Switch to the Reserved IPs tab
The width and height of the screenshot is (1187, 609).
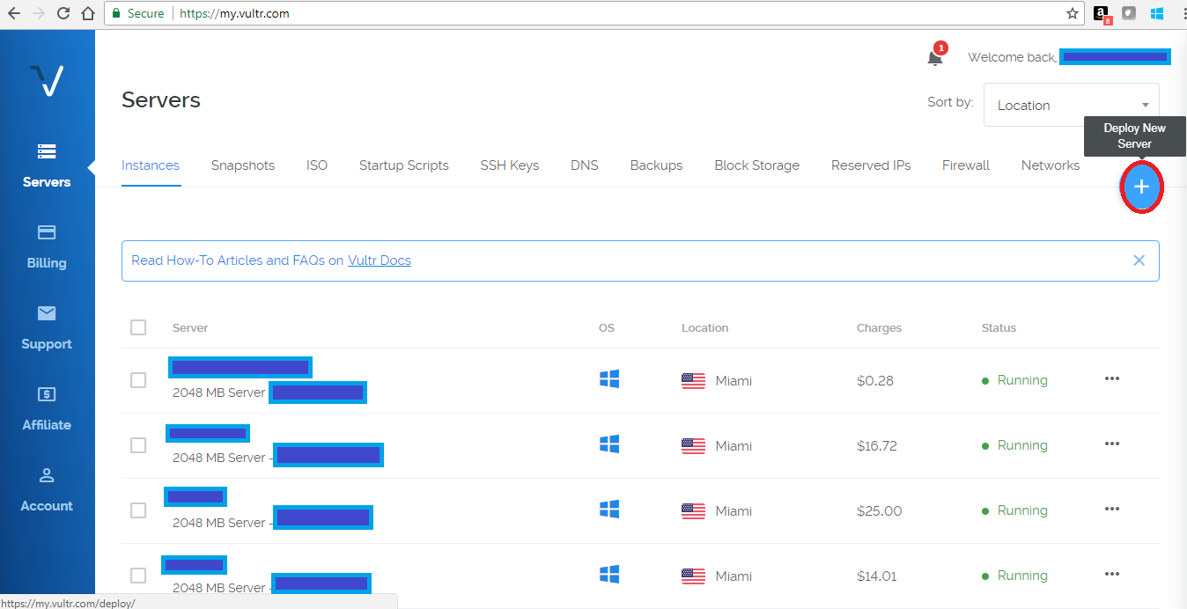(x=871, y=165)
